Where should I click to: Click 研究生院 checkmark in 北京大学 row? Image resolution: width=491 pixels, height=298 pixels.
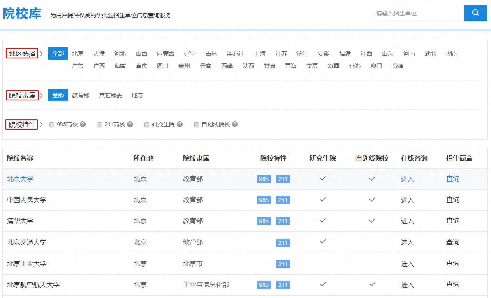pos(322,179)
